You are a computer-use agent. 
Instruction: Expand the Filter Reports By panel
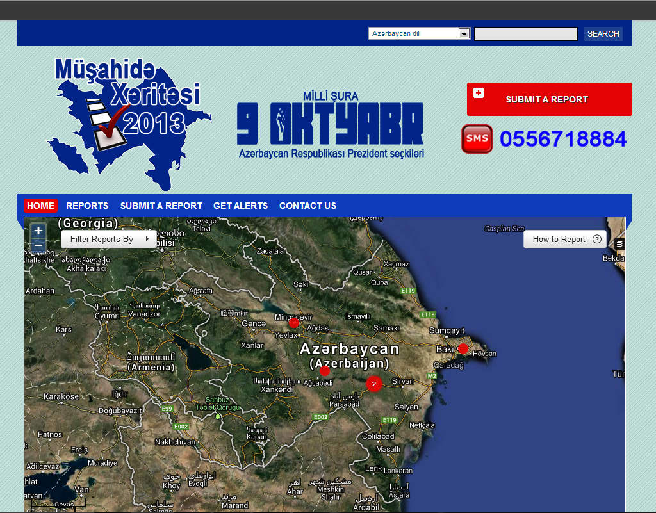(108, 239)
